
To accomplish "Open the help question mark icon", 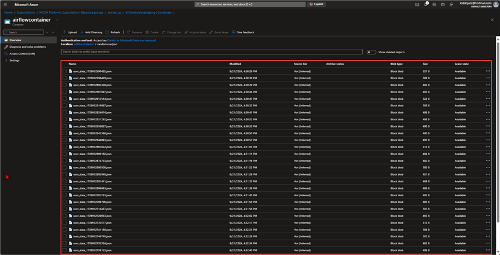I will pyautogui.click(x=443, y=4).
